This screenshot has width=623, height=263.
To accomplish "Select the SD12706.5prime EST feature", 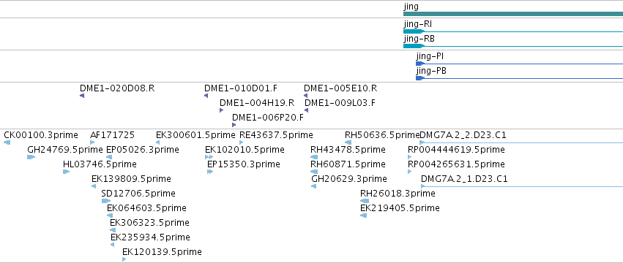I will pos(106,201).
